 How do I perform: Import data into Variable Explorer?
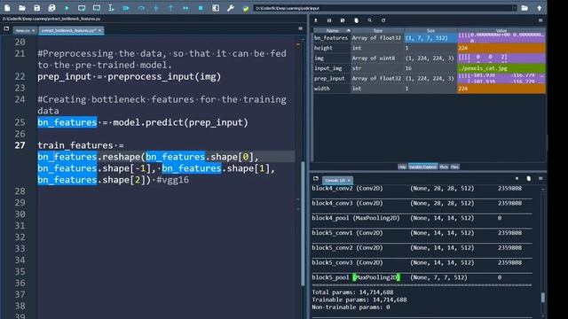pyautogui.click(x=316, y=20)
